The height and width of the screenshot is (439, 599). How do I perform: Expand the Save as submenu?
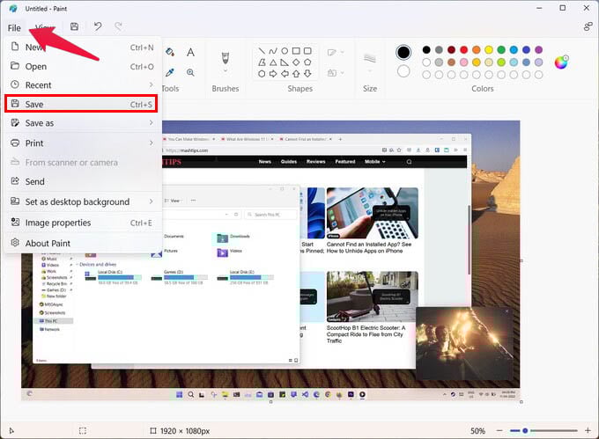click(x=152, y=122)
